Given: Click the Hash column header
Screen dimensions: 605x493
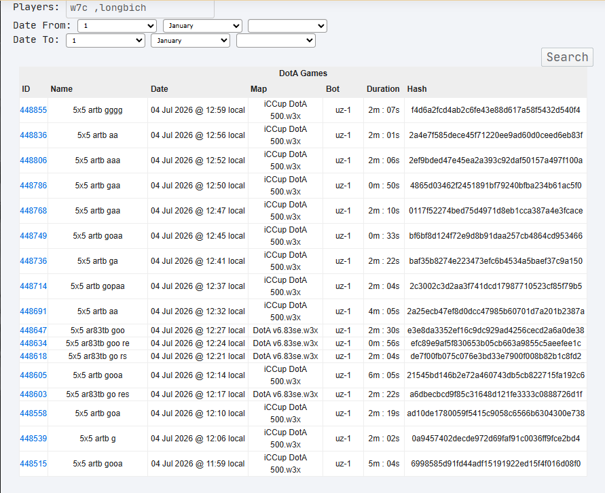Looking at the screenshot, I should [417, 89].
